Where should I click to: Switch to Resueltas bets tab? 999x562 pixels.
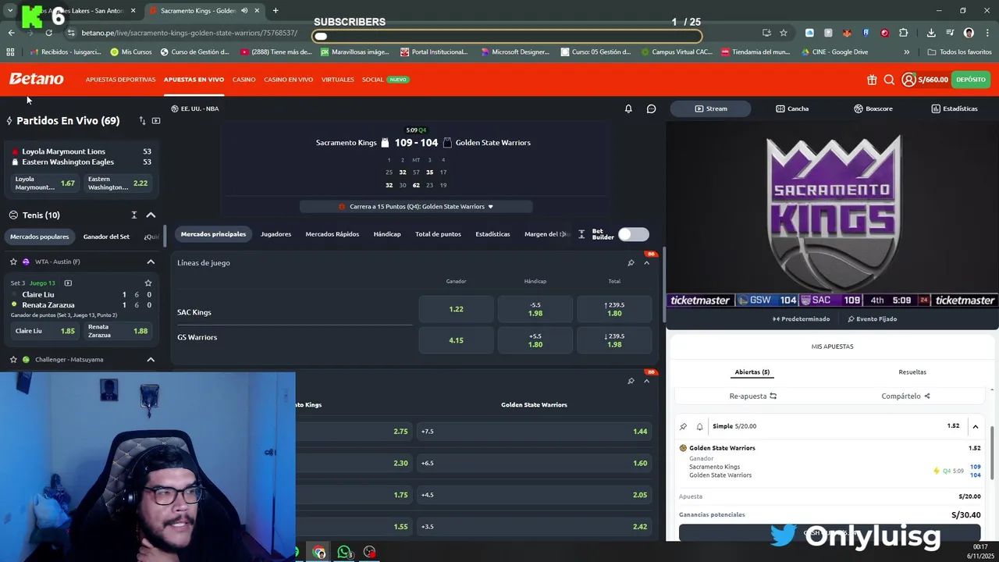(x=912, y=372)
